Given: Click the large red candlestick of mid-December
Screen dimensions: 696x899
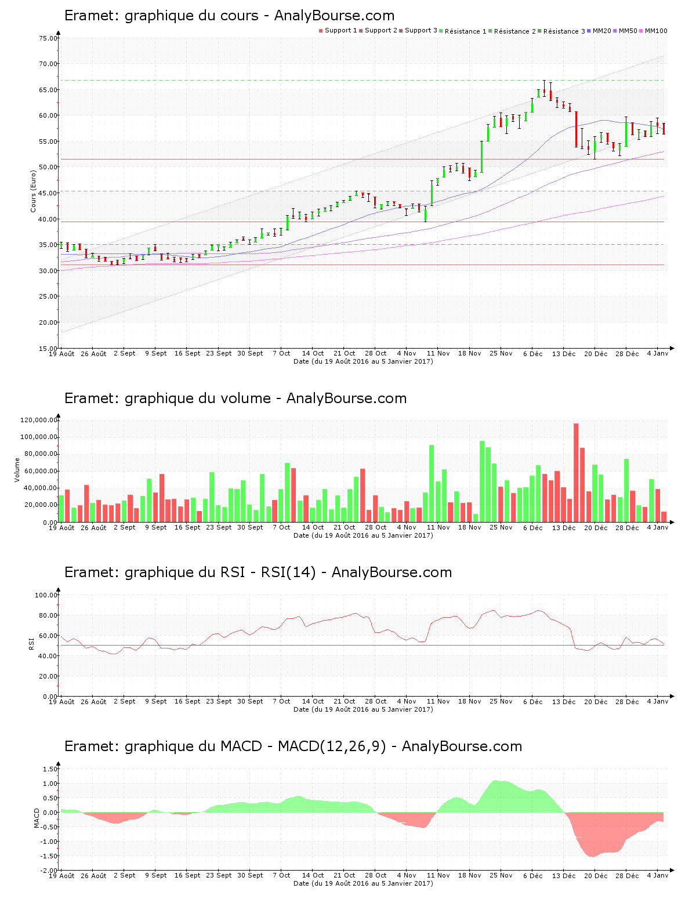Looking at the screenshot, I should click(x=576, y=129).
